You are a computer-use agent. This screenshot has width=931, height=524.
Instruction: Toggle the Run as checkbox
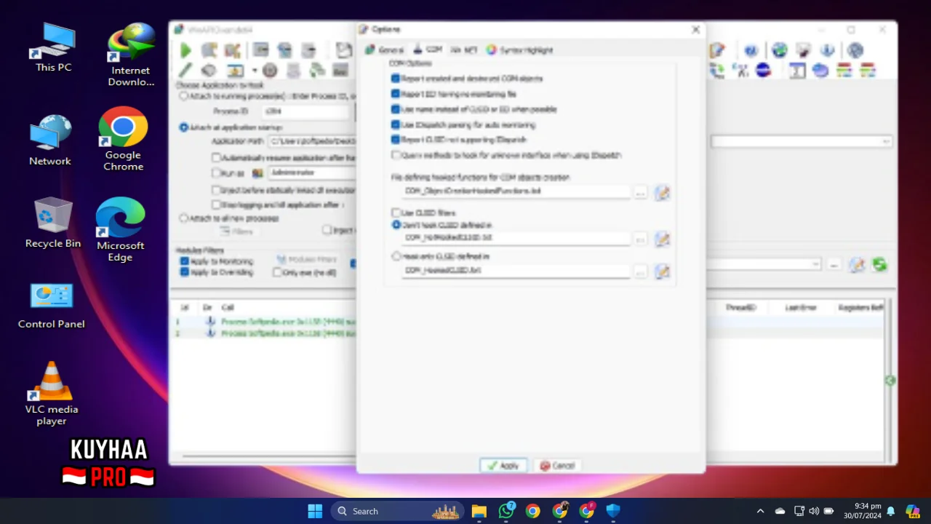click(216, 173)
